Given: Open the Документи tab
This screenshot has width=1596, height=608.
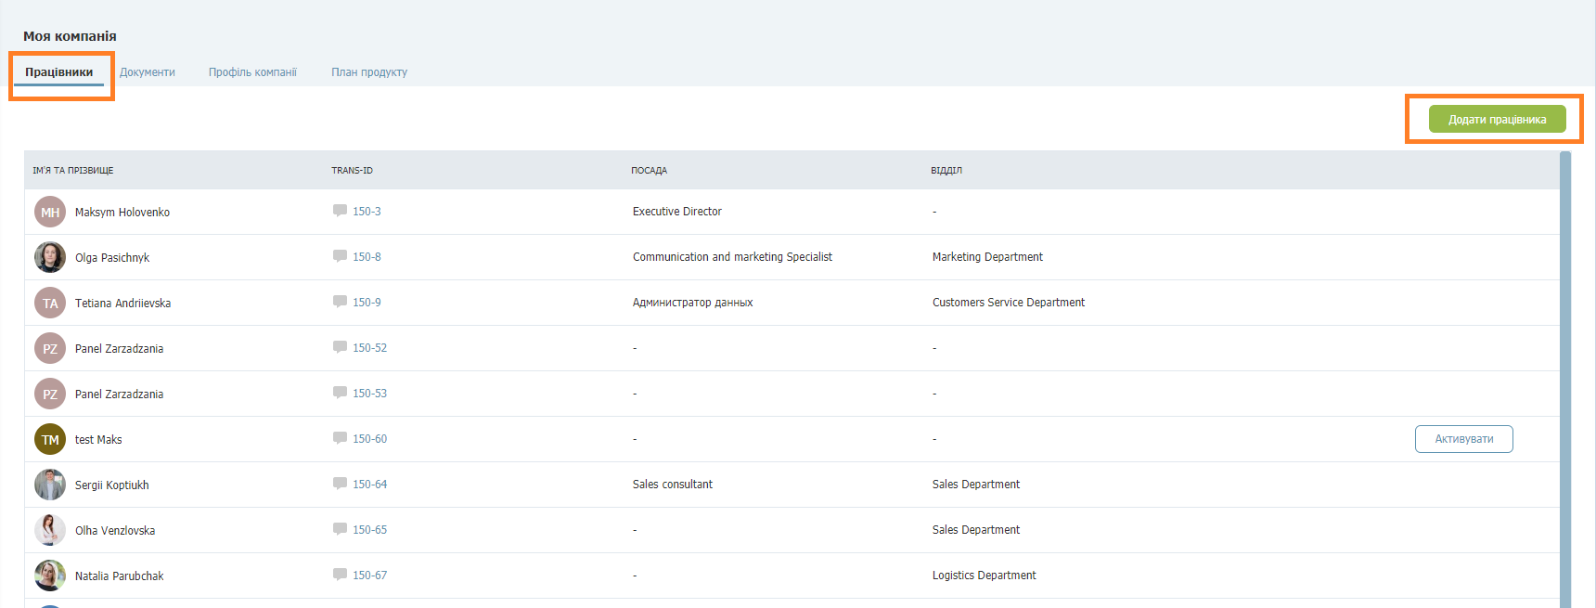Looking at the screenshot, I should coord(148,72).
